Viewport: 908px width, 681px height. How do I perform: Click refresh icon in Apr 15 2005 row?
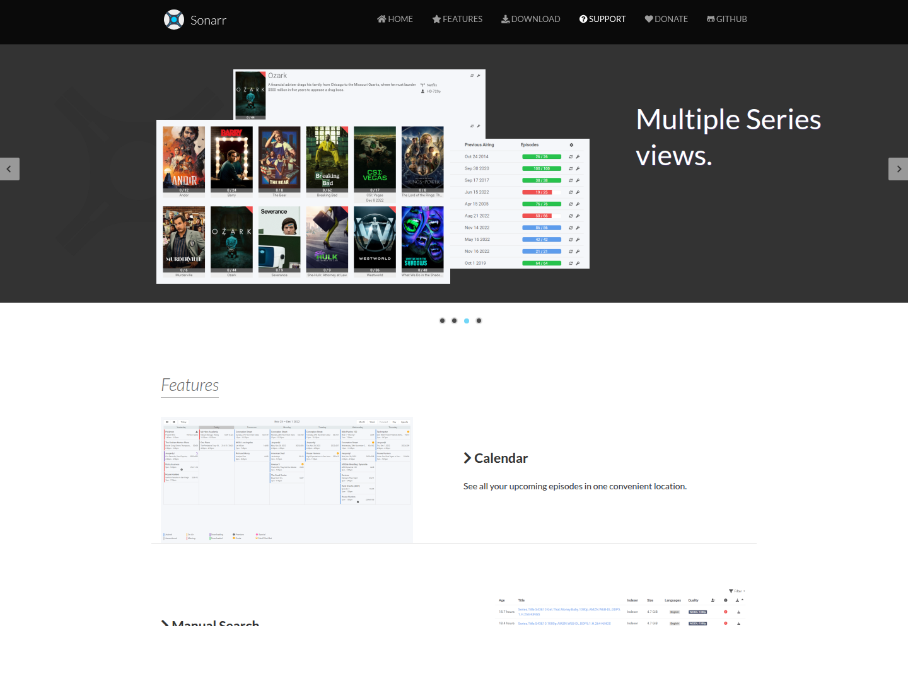(571, 204)
